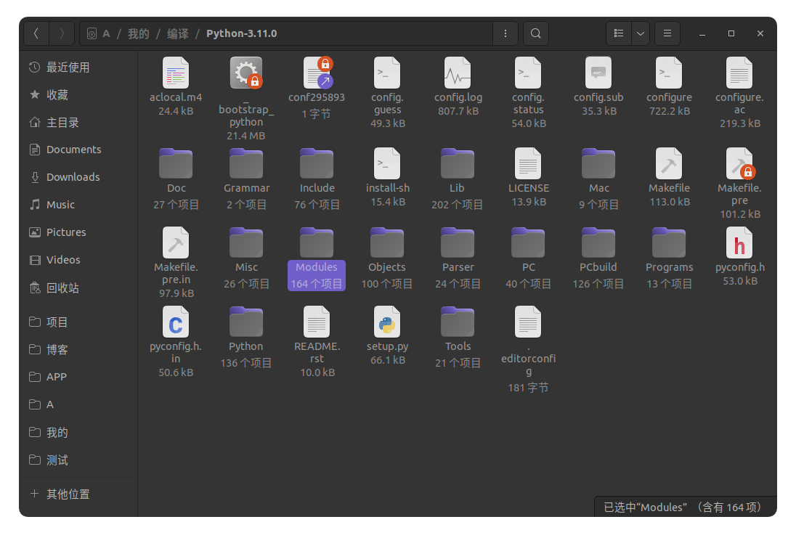Open the selected Modules folder
This screenshot has height=538, width=796.
point(317,242)
